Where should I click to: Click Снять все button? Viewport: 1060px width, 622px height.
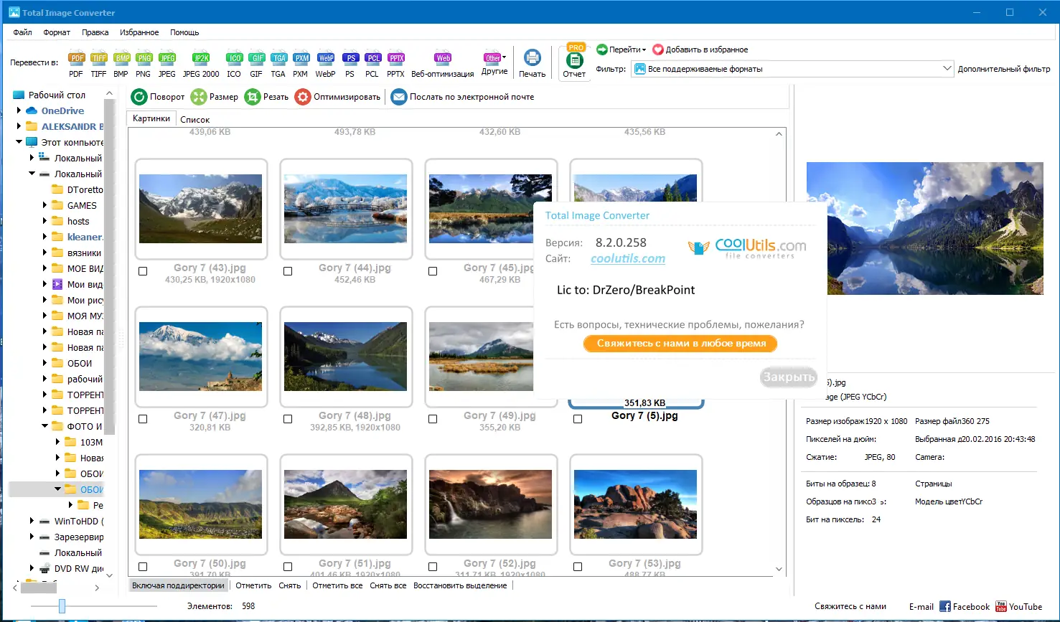point(388,585)
